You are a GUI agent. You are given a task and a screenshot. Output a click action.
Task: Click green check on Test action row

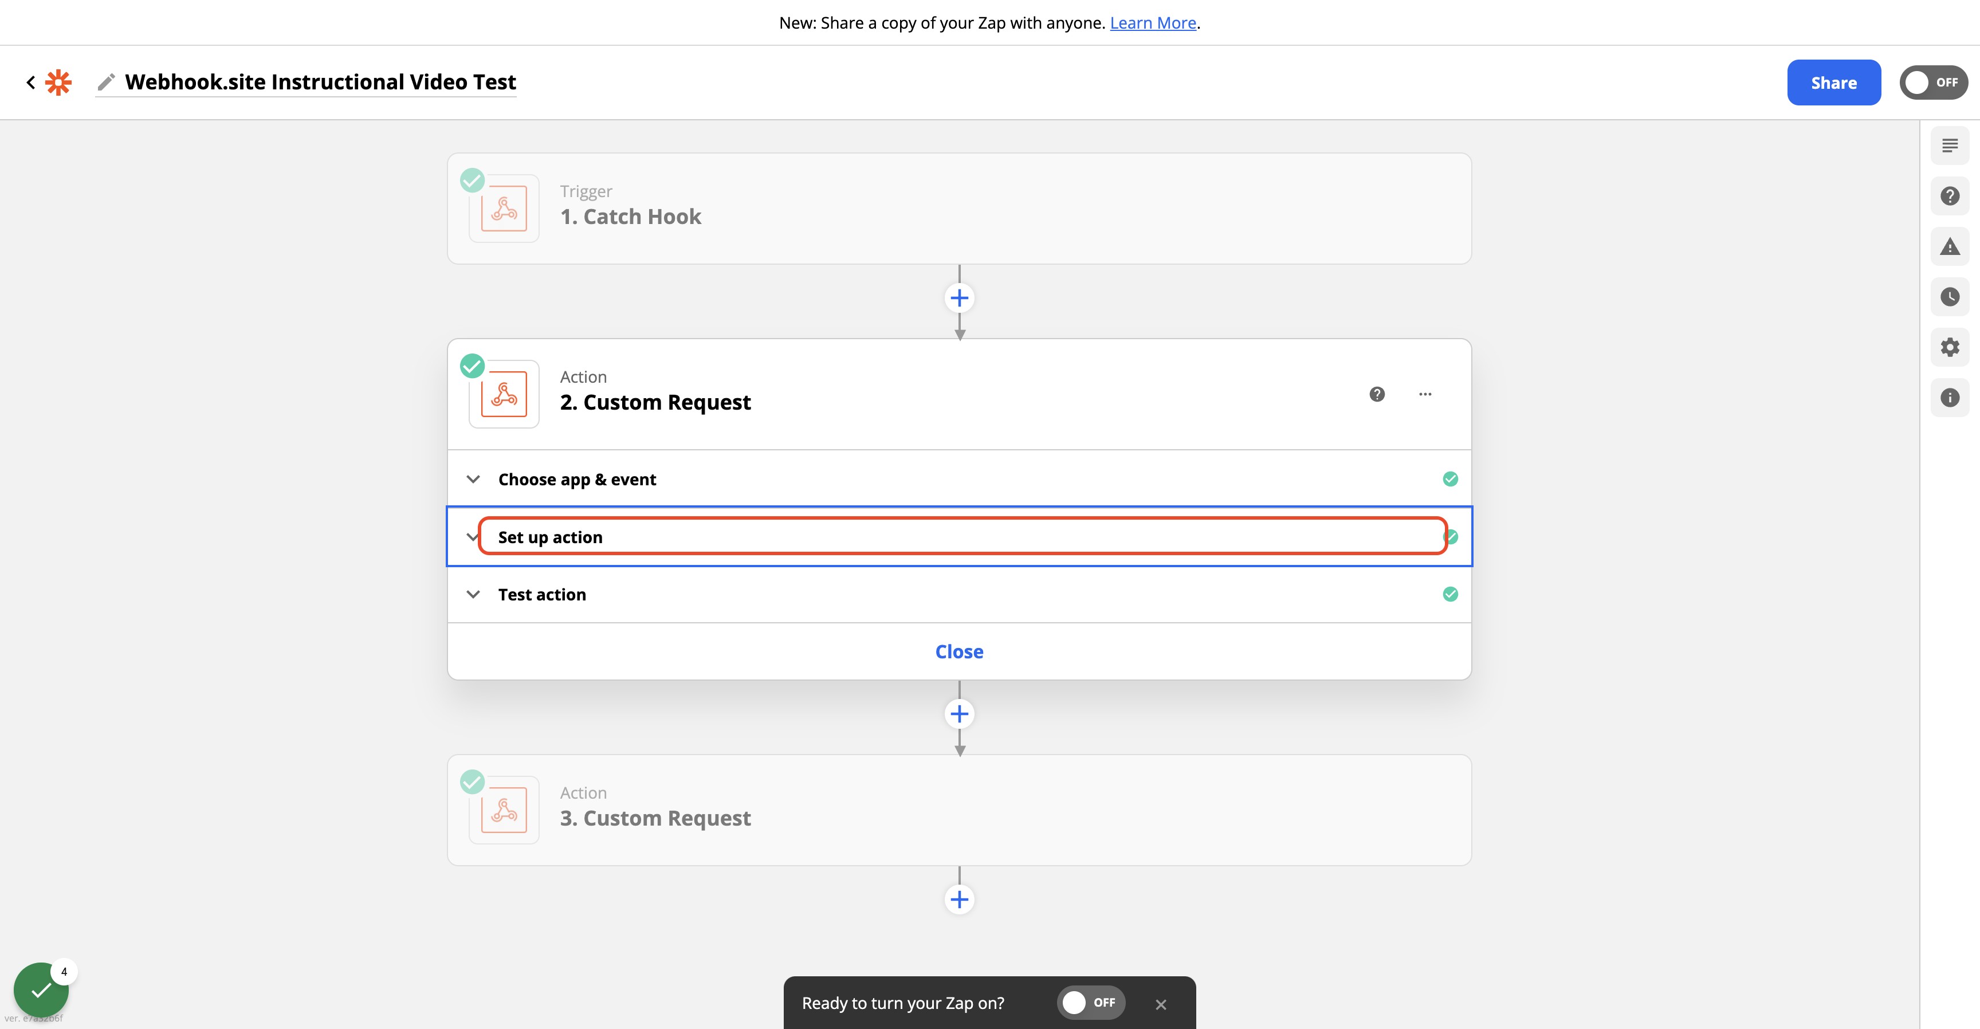pos(1449,594)
